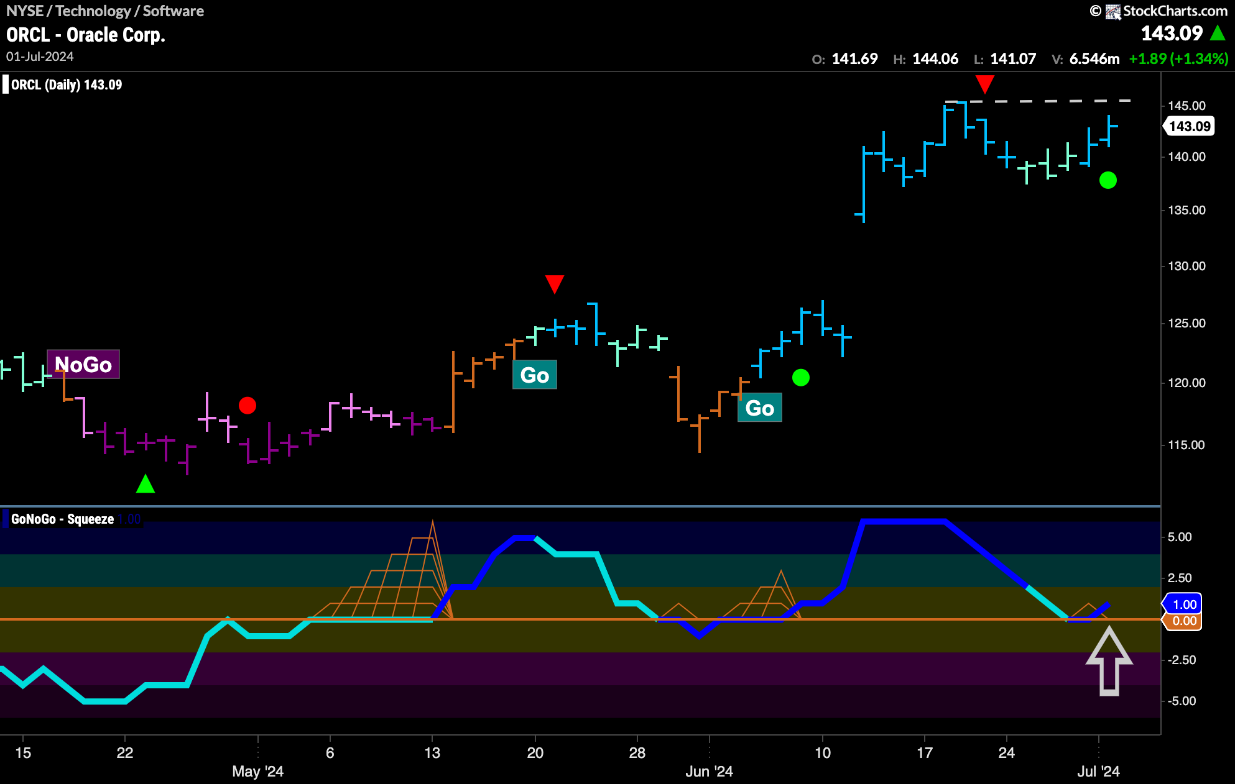The height and width of the screenshot is (784, 1235).
Task: Click the date axis label 24
Action: tap(1007, 753)
